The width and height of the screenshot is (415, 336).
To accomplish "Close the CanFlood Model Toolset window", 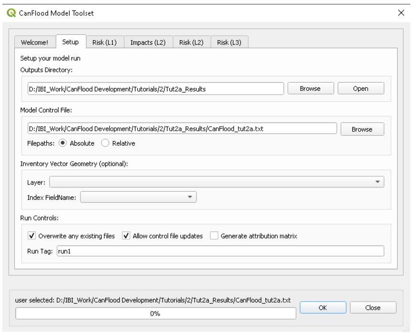I will click(x=401, y=13).
